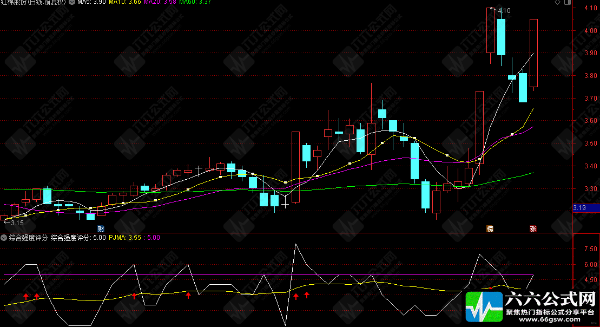Image resolution: width=600 pixels, height=327 pixels.
Task: Click the 4.10 high price annotation
Action: pyautogui.click(x=504, y=11)
